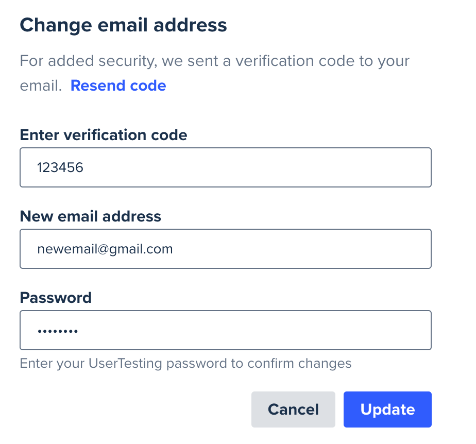Click the 'Password' field label
The width and height of the screenshot is (476, 444).
click(x=56, y=298)
